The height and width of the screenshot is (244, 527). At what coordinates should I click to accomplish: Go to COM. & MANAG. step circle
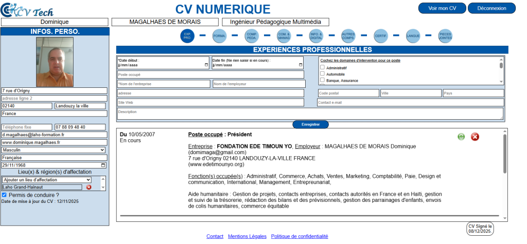click(284, 35)
